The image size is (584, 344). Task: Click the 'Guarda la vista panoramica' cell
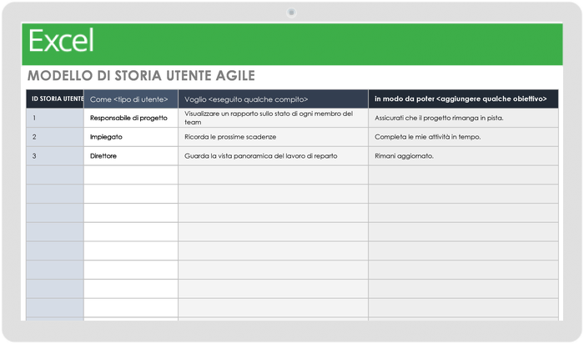point(274,156)
